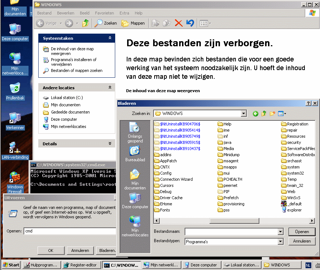The image size is (320, 270).
Task: Collapse the Andere locaties panel
Action: click(x=110, y=87)
